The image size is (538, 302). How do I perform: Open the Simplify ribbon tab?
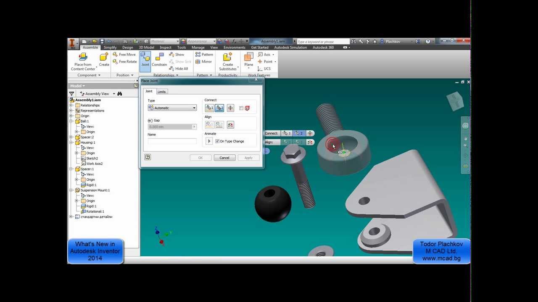[x=110, y=48]
